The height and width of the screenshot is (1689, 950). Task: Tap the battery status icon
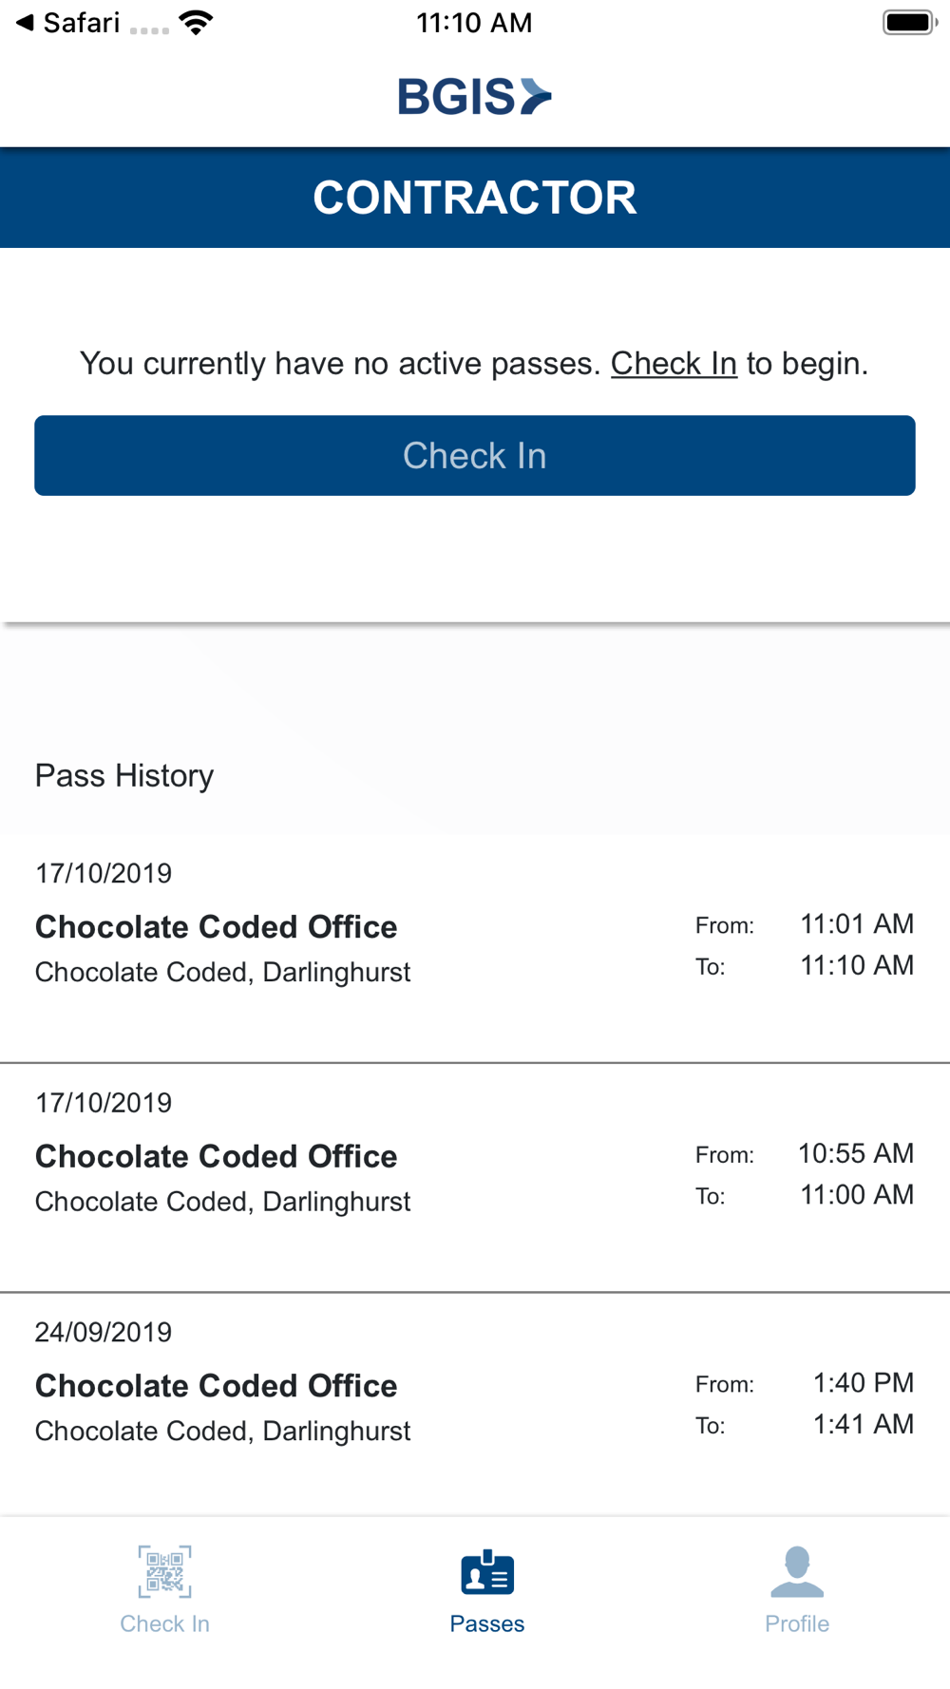click(x=910, y=22)
